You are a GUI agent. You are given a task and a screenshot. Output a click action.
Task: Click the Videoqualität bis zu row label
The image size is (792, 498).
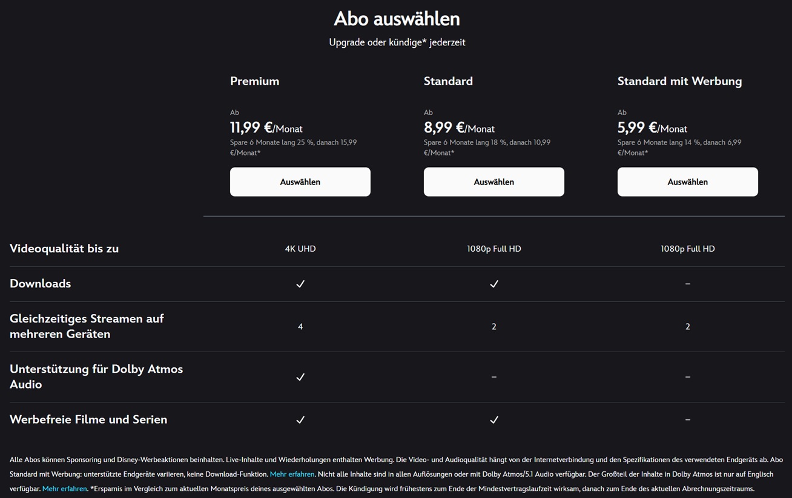pyautogui.click(x=64, y=248)
